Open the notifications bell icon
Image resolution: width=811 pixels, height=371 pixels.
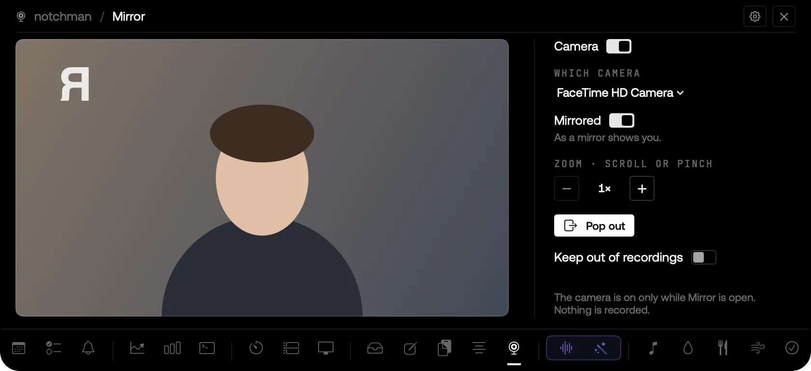88,348
